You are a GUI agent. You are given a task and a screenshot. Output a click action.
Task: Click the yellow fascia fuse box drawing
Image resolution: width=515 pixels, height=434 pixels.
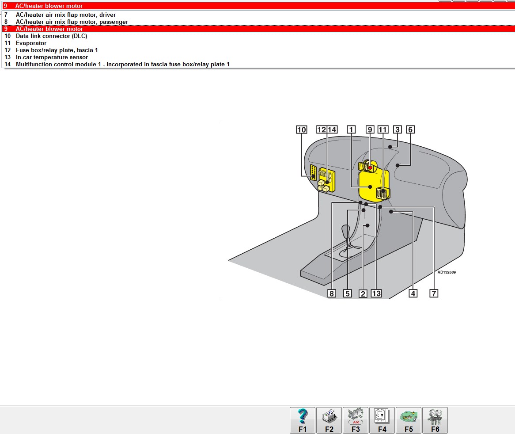point(326,180)
